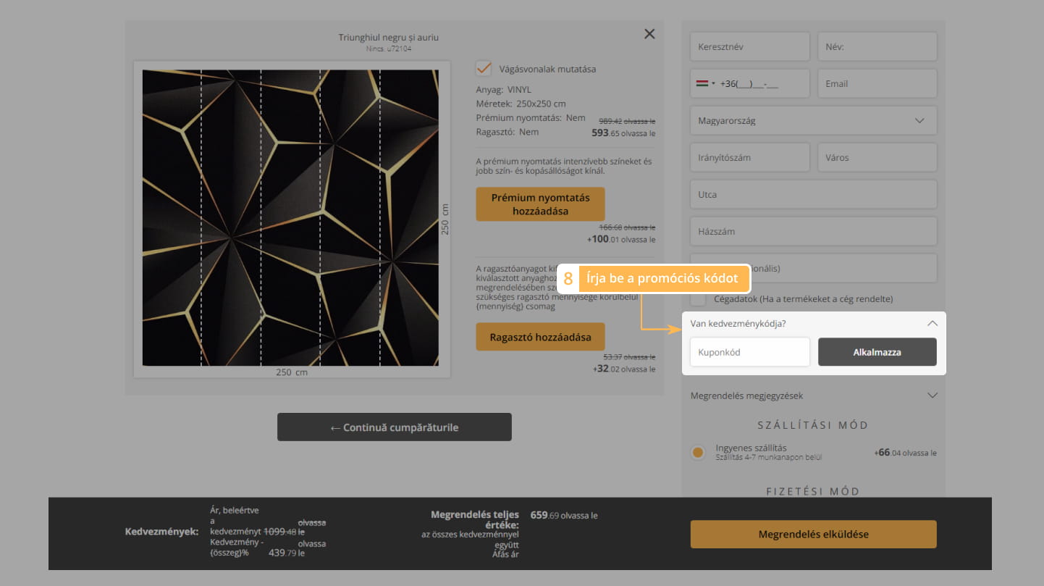Click the Házszám house number field
This screenshot has width=1044, height=586.
[x=813, y=231]
